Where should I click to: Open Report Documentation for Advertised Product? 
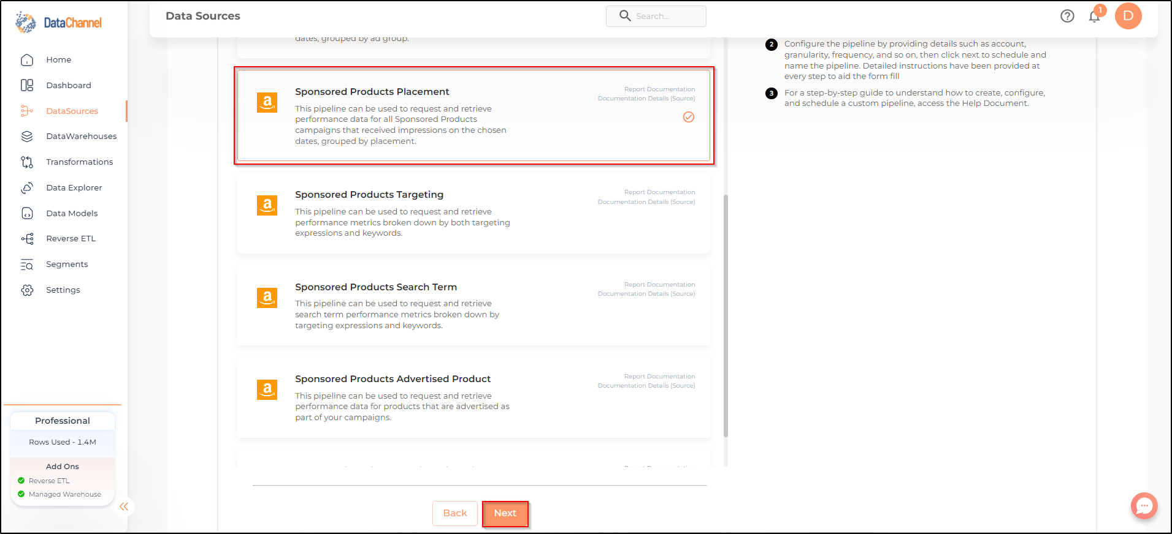660,377
